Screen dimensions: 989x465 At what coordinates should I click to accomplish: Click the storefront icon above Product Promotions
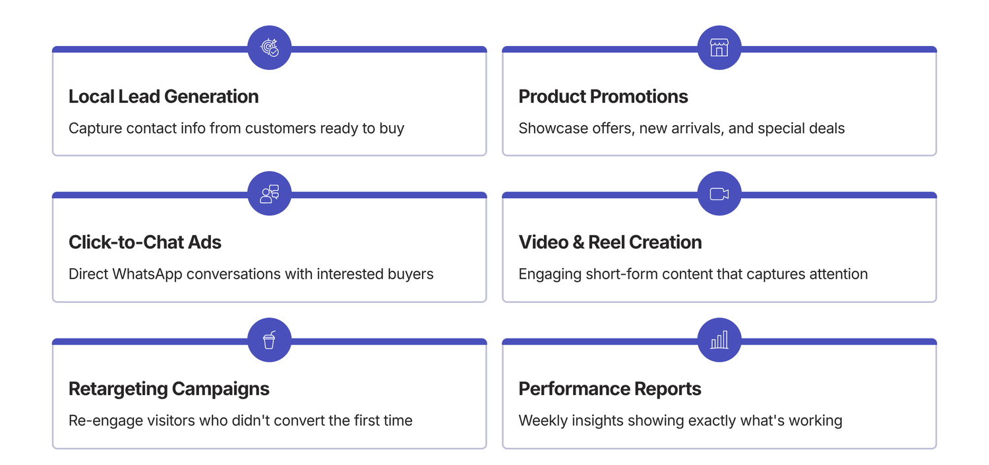pos(719,47)
